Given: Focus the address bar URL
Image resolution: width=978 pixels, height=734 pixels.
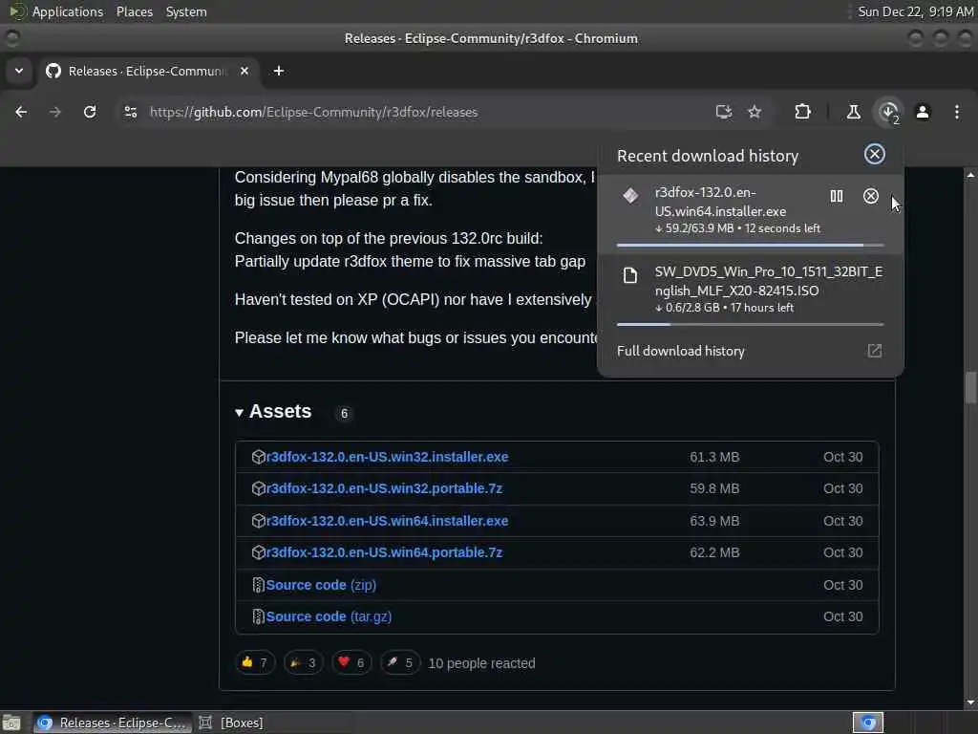Looking at the screenshot, I should [313, 112].
